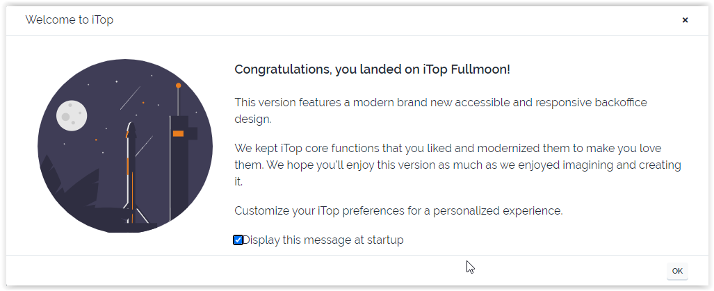Click the paragraph about the modern backoffice design
Image resolution: width=714 pixels, height=291 pixels.
click(439, 110)
